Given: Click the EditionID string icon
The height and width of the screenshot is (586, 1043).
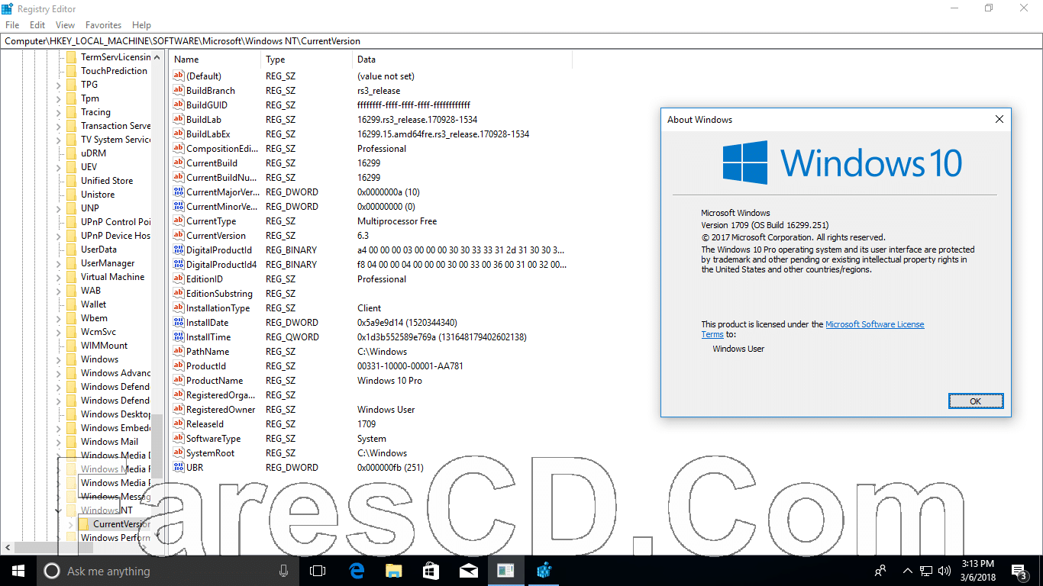Looking at the screenshot, I should tap(179, 279).
